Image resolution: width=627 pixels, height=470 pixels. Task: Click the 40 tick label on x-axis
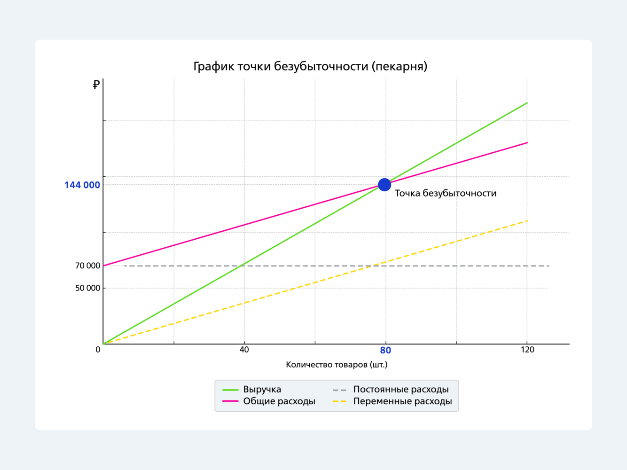coord(244,350)
